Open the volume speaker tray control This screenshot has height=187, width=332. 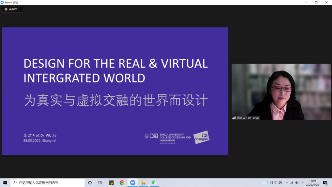[297, 183]
